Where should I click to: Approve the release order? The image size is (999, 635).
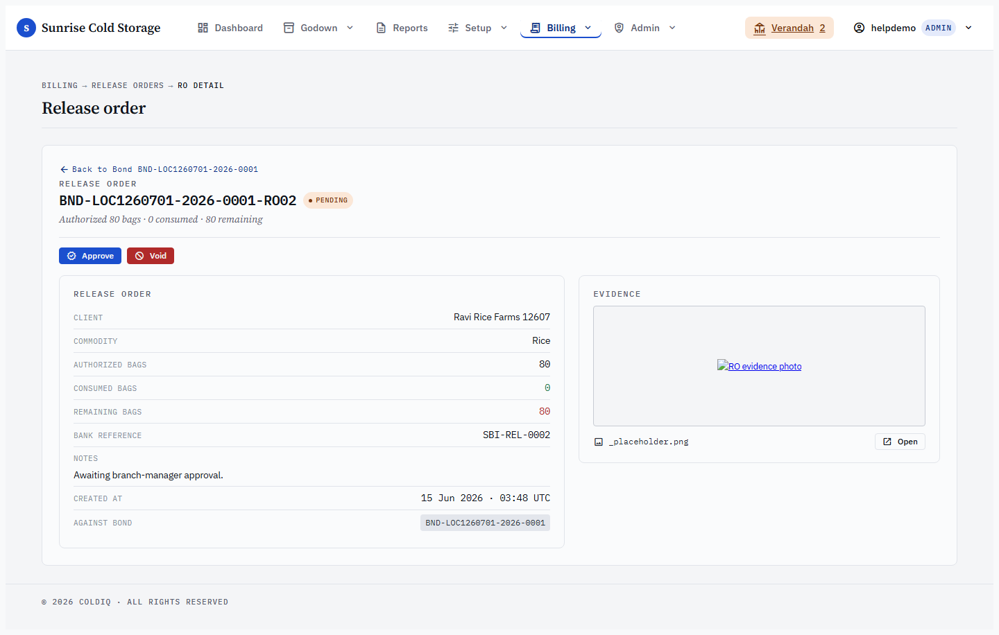90,256
